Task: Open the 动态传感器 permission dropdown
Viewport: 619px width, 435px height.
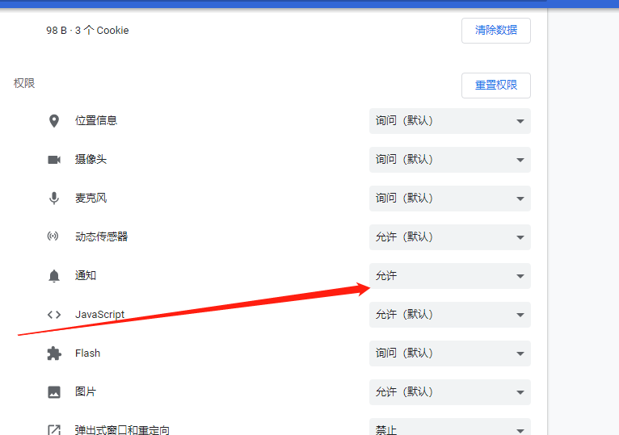Action: coord(449,237)
